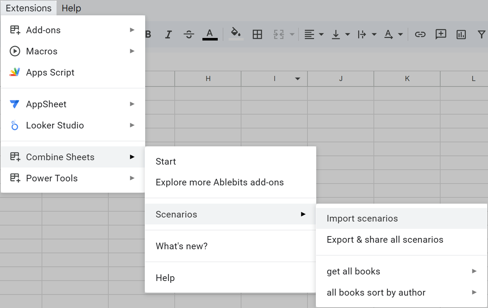Click vertical align icon

pyautogui.click(x=336, y=35)
